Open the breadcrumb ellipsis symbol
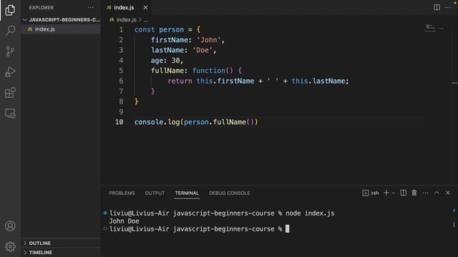This screenshot has height=257, width=458. 145,20
